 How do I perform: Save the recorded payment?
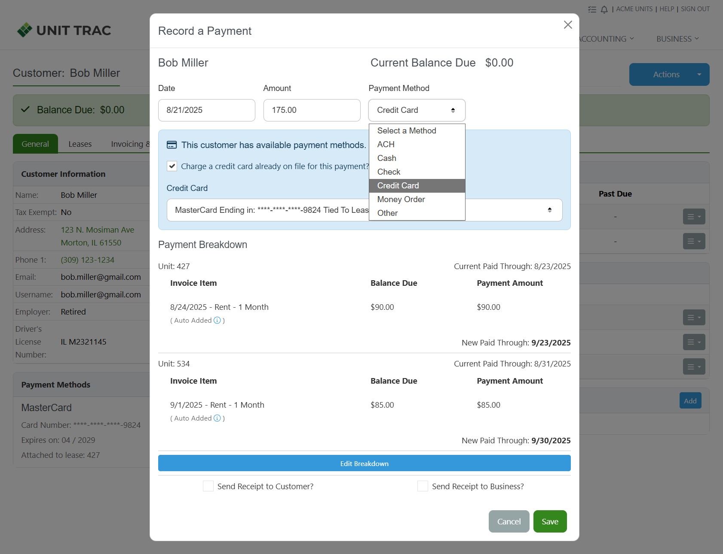pos(550,521)
